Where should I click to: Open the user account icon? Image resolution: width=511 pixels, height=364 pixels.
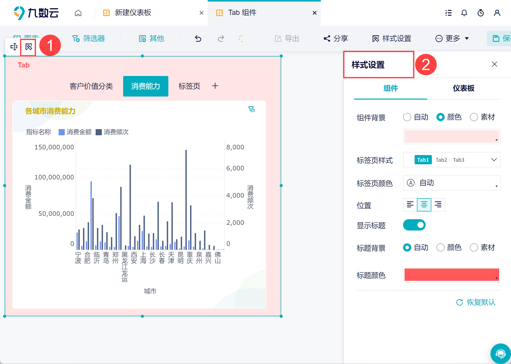tap(497, 13)
